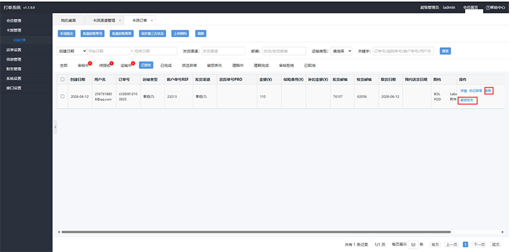Image resolution: width=511 pixels, height=252 pixels.
Task: Close the 卡派订单 tab via its x
Action: click(x=151, y=21)
